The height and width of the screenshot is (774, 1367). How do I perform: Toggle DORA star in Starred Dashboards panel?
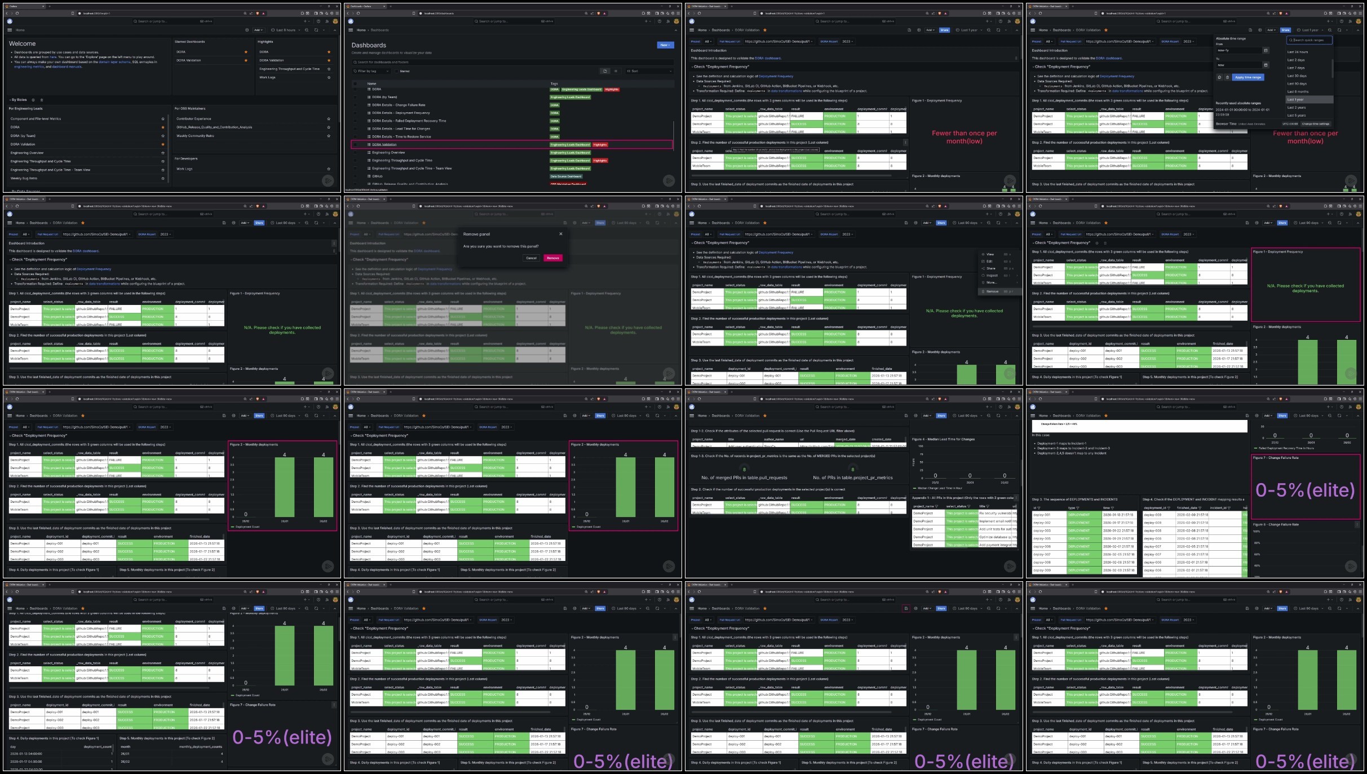pyautogui.click(x=246, y=52)
